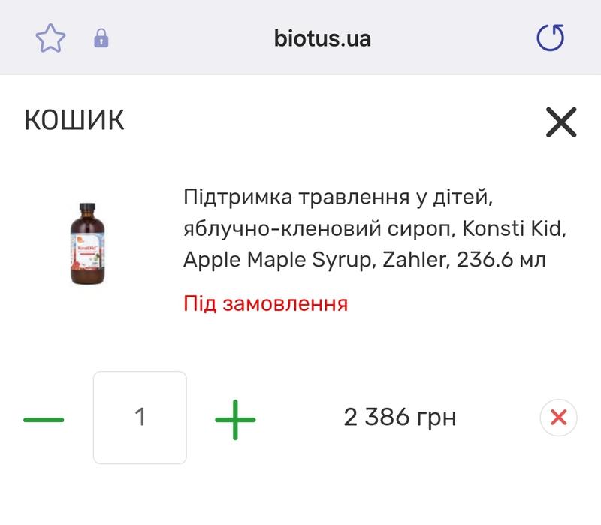Decrease quantity with the green minus

point(44,418)
